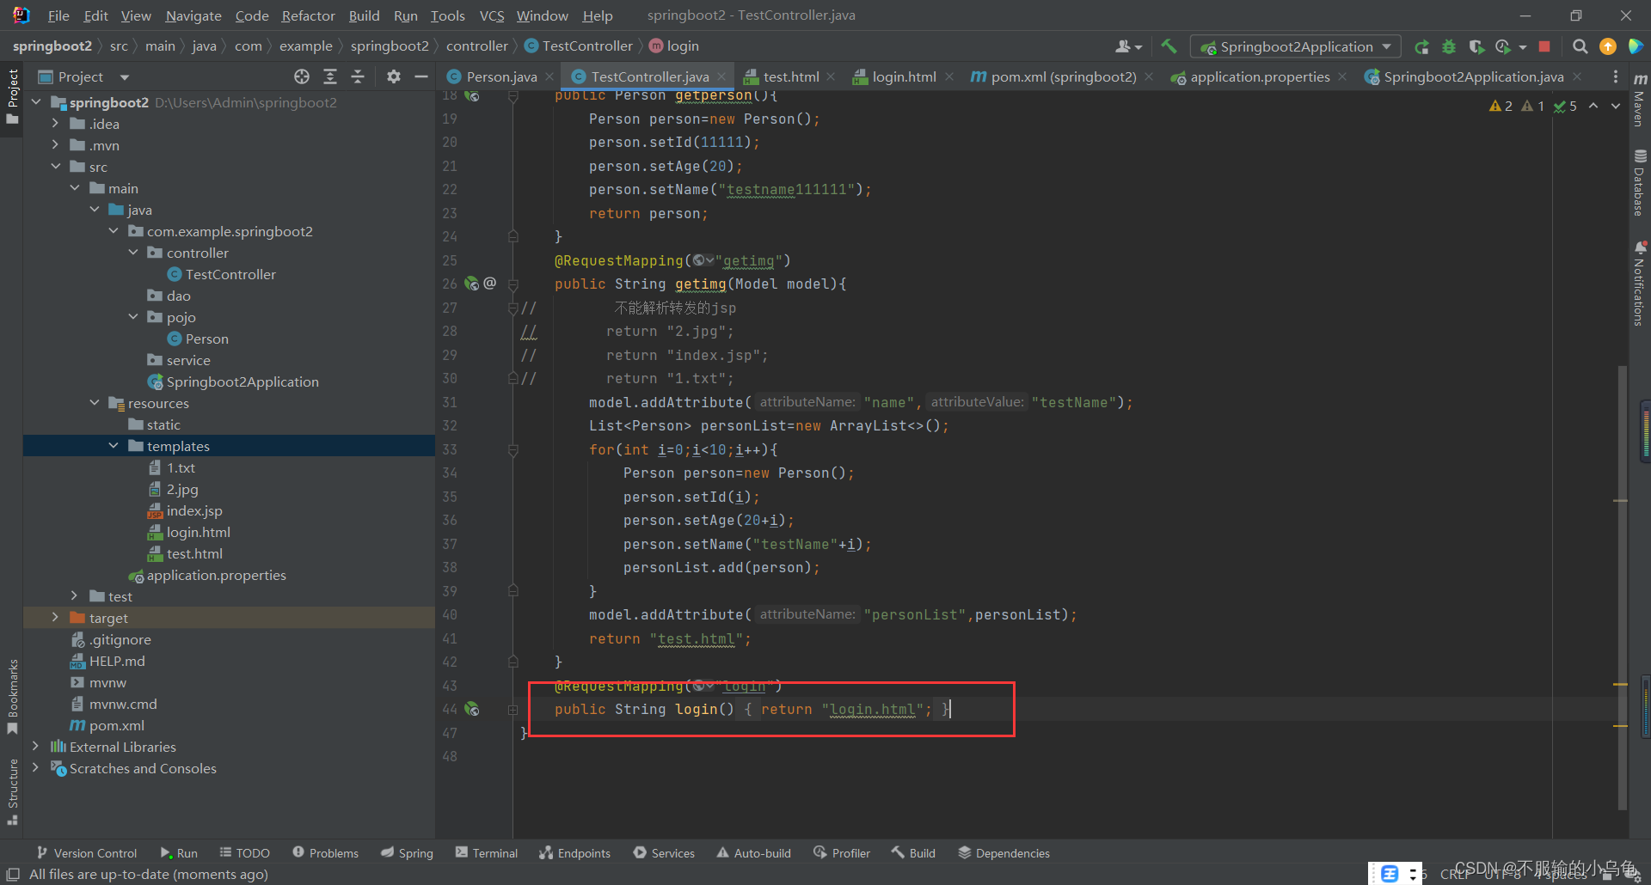Open run configuration Springboot2Application dropdown
Image resolution: width=1651 pixels, height=885 pixels.
1296,46
